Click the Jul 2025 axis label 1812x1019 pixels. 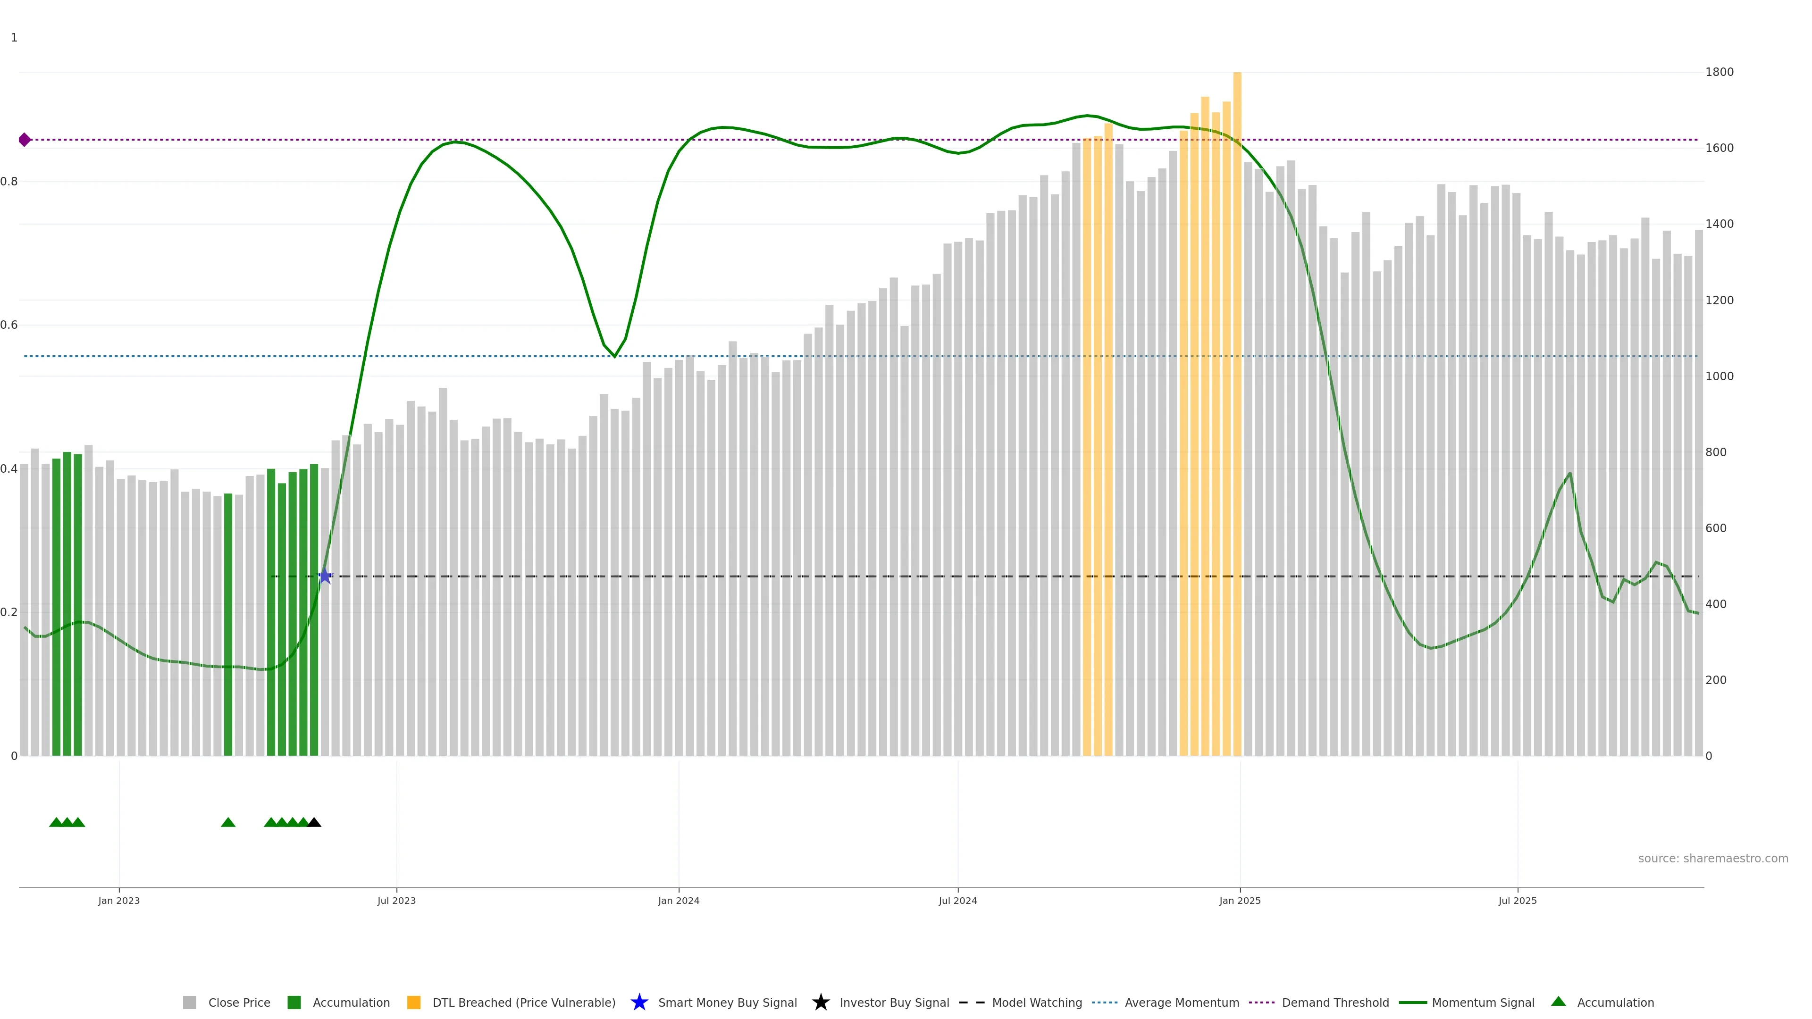(x=1517, y=900)
